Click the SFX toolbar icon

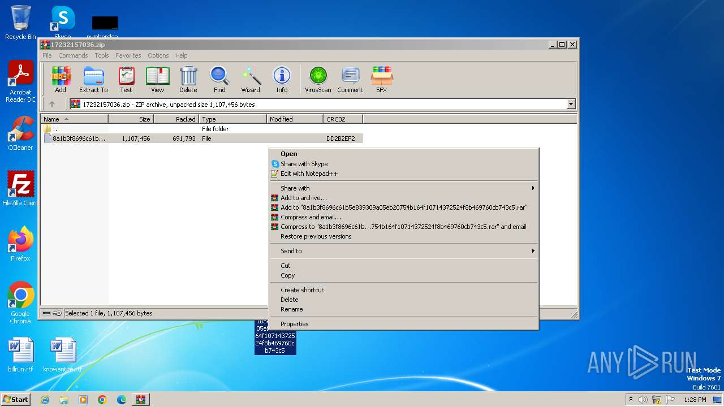tap(382, 79)
